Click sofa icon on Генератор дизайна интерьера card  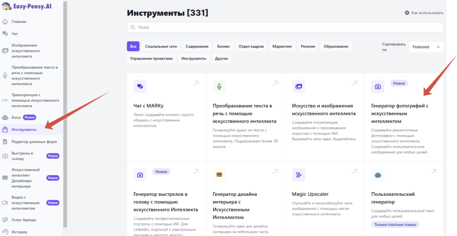click(219, 175)
